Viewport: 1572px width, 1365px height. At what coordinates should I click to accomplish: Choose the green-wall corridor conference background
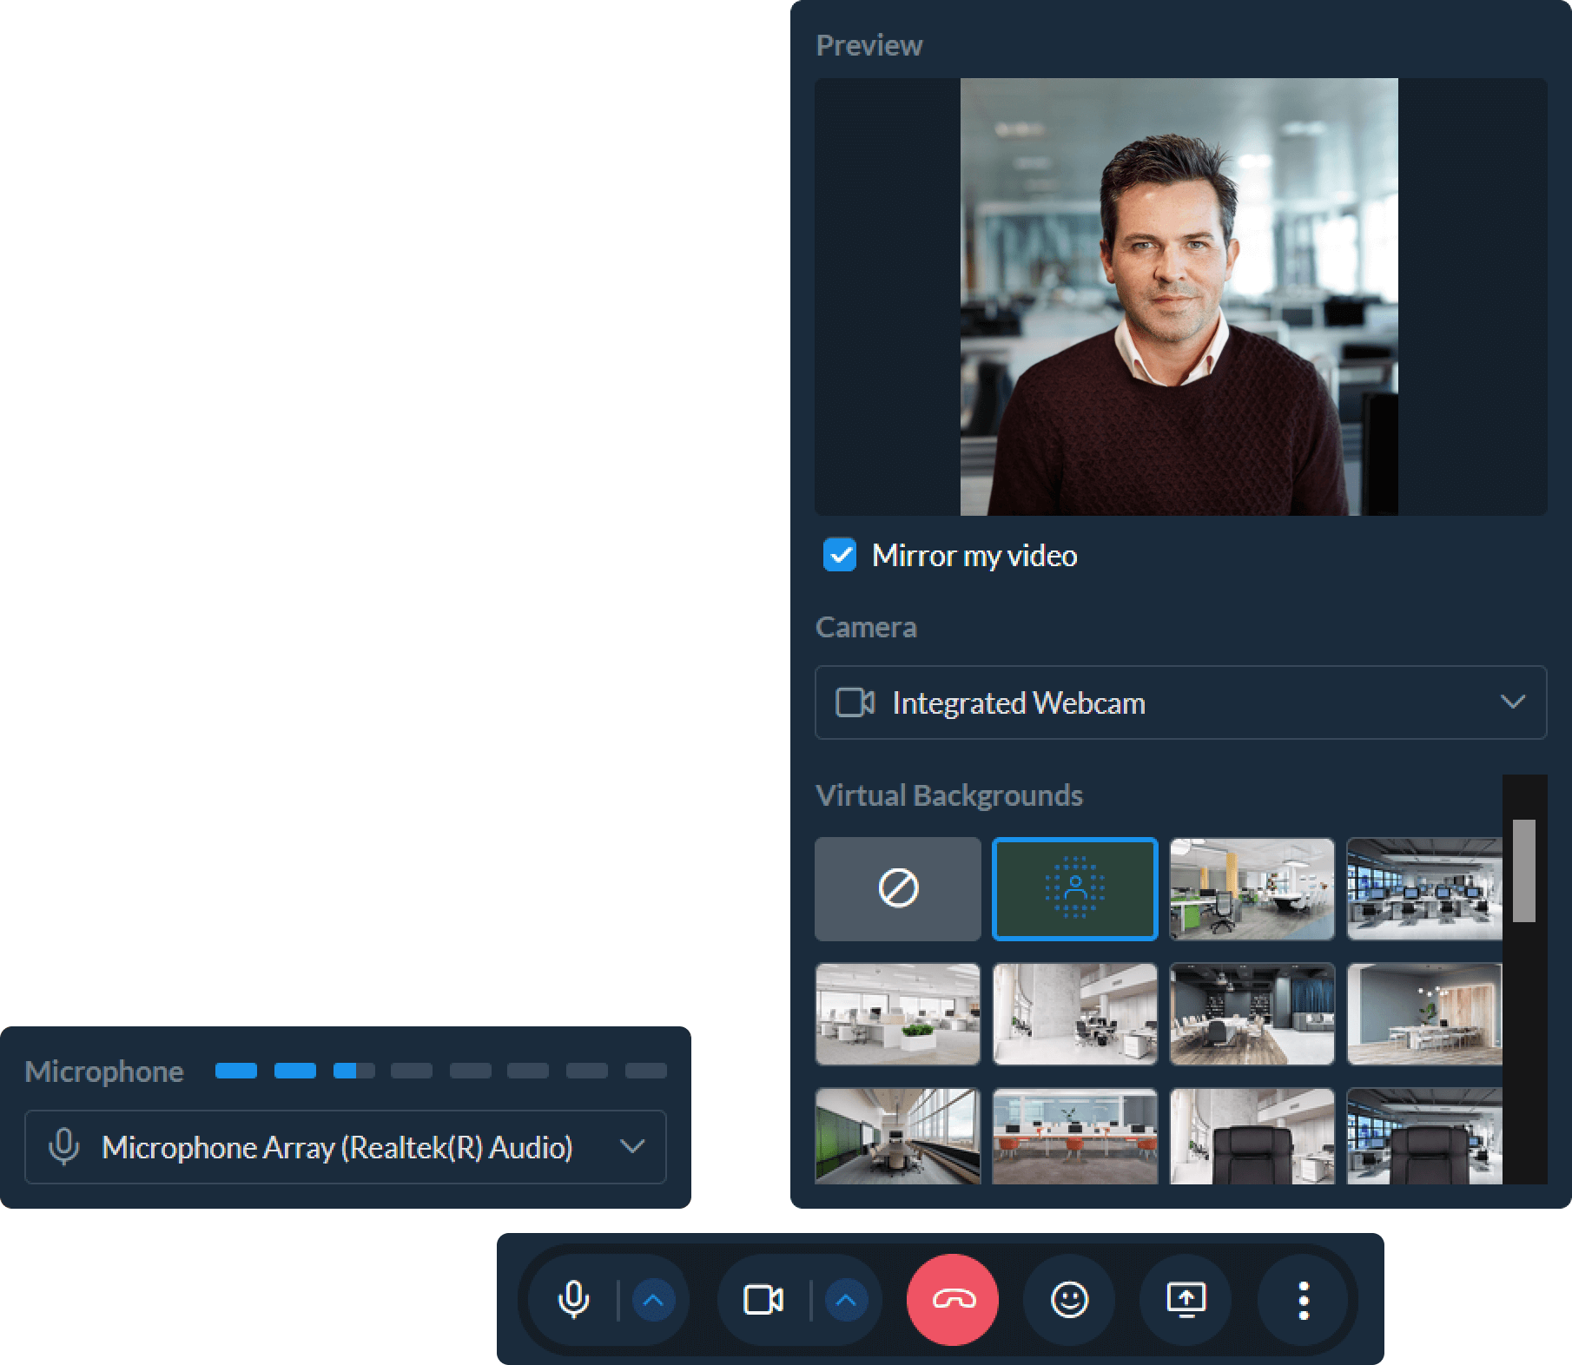point(898,1136)
